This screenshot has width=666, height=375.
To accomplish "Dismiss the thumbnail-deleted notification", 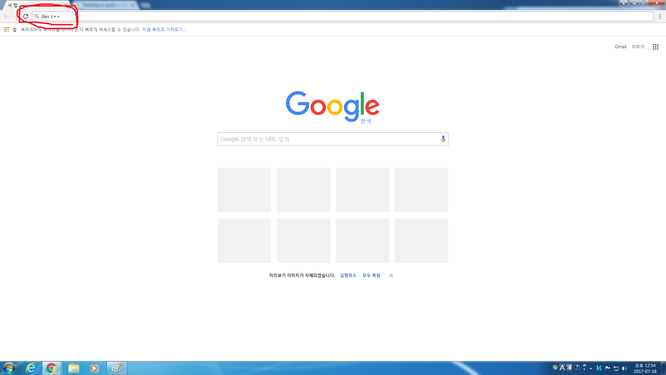I will click(391, 275).
